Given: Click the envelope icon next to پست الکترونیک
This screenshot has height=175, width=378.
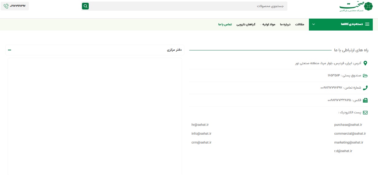Looking at the screenshot, I should tap(365, 112).
